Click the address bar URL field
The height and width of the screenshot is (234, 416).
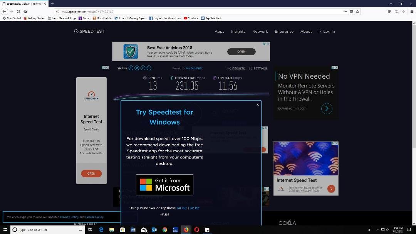point(199,12)
